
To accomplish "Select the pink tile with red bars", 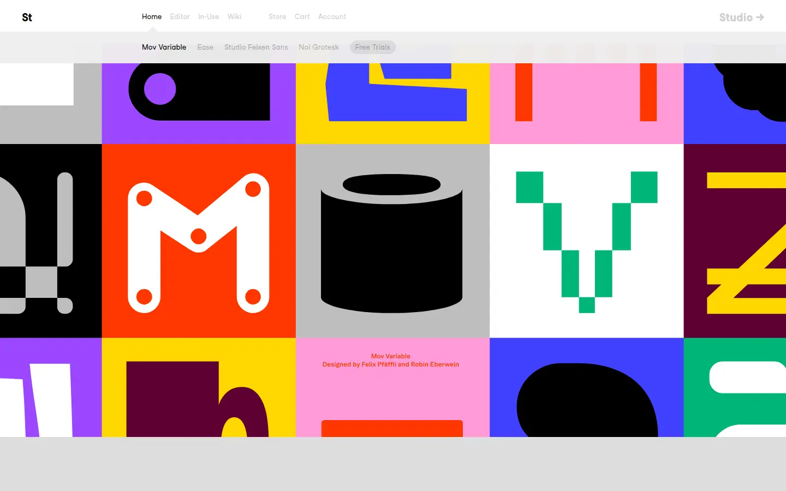I will click(587, 104).
